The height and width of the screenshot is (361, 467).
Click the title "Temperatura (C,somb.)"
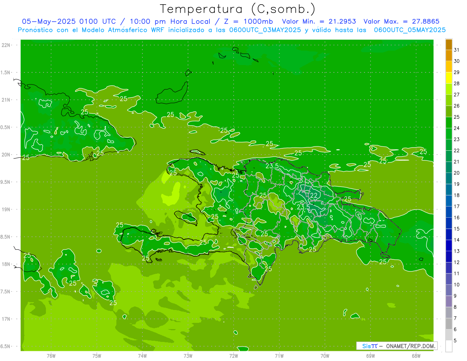(x=238, y=9)
